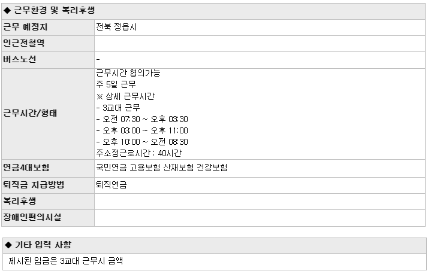Select the 퇴직연금 value cell

(x=260, y=185)
